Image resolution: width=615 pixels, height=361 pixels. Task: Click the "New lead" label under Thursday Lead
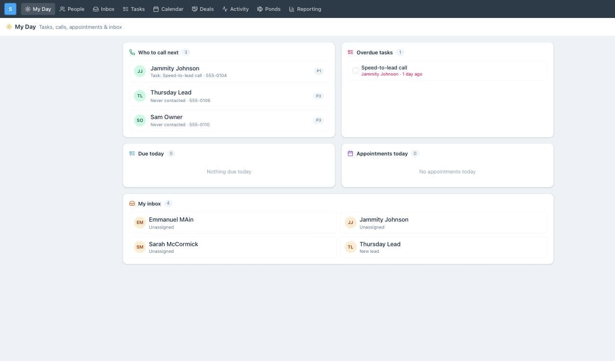coord(369,251)
